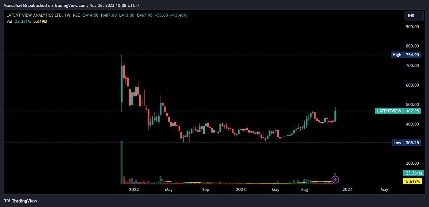Click the 2022 time axis label
The width and height of the screenshot is (429, 207).
(134, 190)
